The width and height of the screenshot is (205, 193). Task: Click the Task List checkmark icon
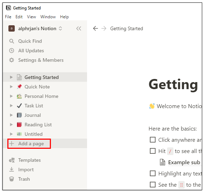pyautogui.click(x=19, y=106)
